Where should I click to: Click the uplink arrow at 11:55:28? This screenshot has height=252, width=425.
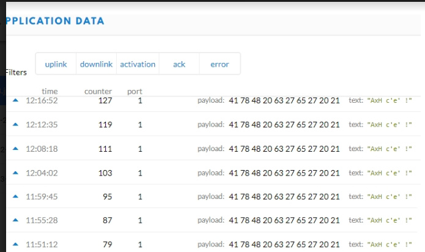16,221
